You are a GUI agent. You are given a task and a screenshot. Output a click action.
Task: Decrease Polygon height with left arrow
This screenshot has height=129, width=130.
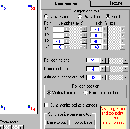point(103,60)
